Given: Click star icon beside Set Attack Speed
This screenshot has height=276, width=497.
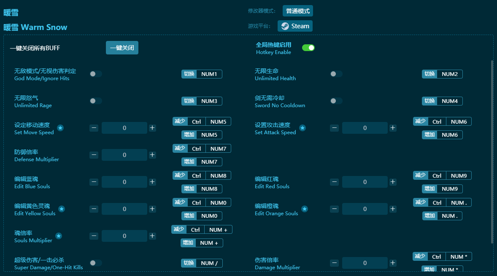Looking at the screenshot, I should [x=303, y=128].
